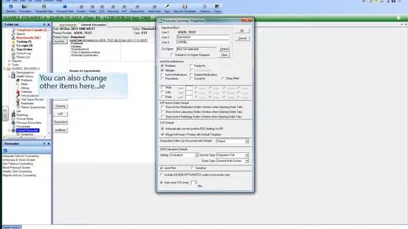Click the Refresh toolbar icon

[x=11, y=8]
